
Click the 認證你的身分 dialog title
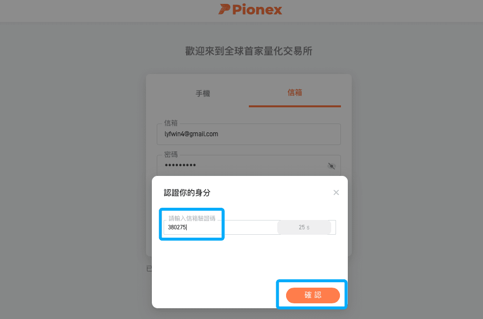(187, 193)
